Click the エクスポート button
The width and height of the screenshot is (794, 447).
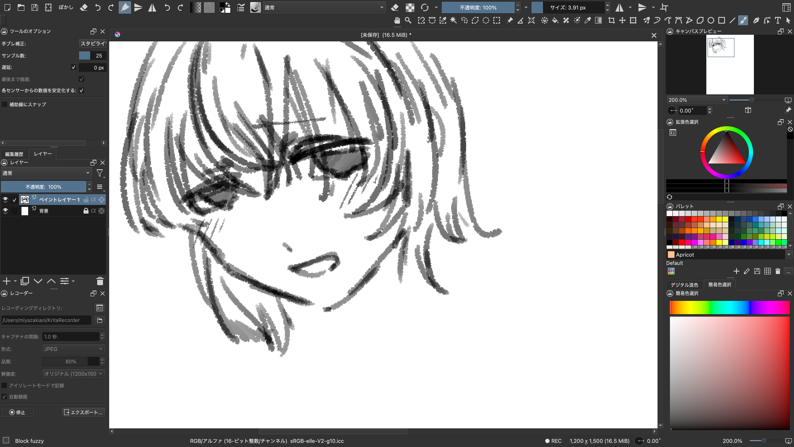[83, 412]
